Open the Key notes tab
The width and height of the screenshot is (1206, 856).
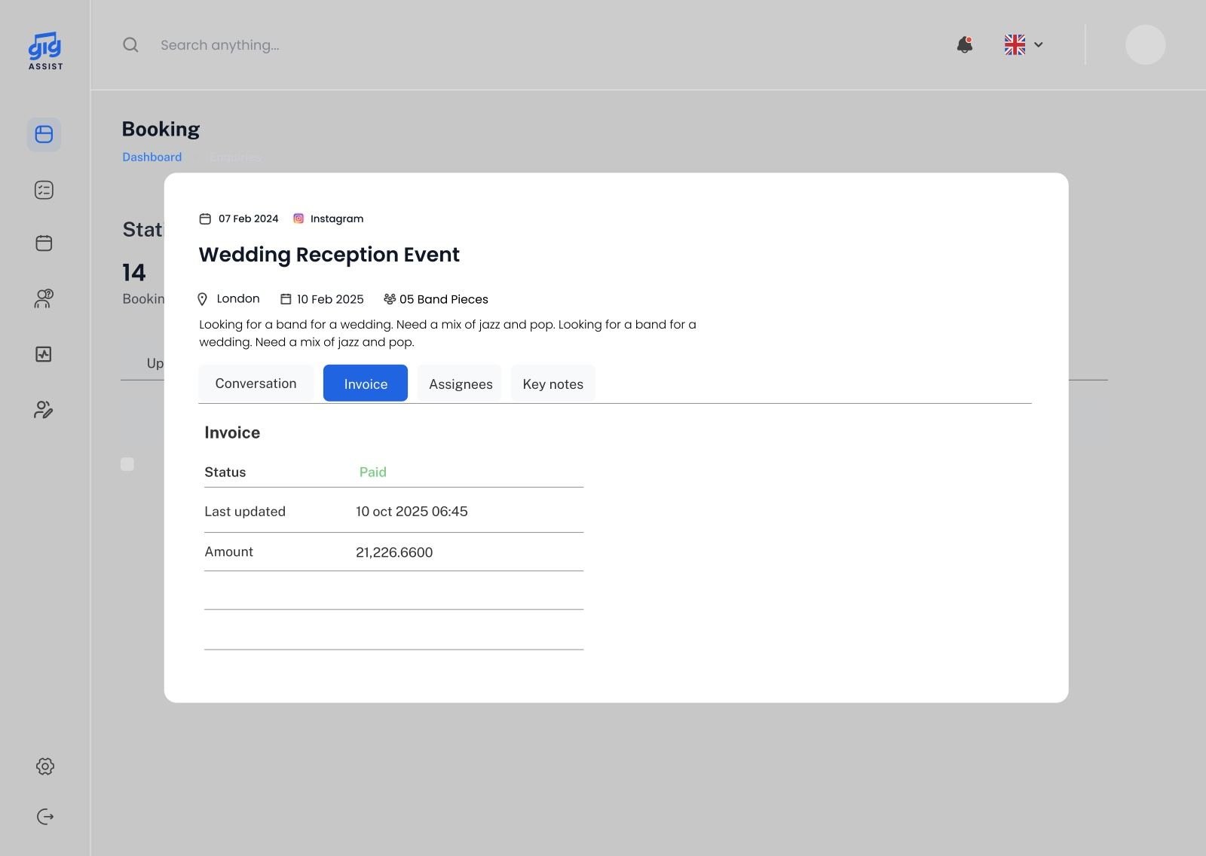(553, 384)
